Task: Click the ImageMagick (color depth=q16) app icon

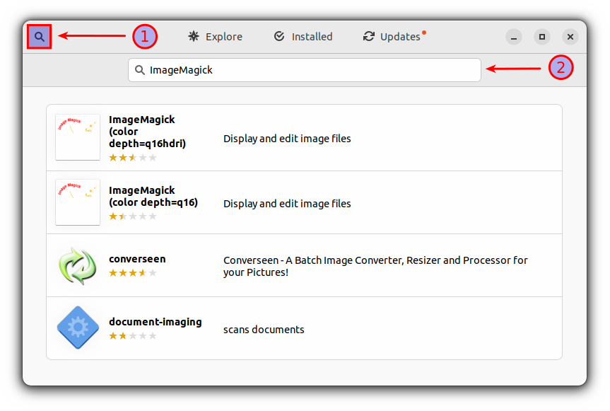Action: click(77, 202)
